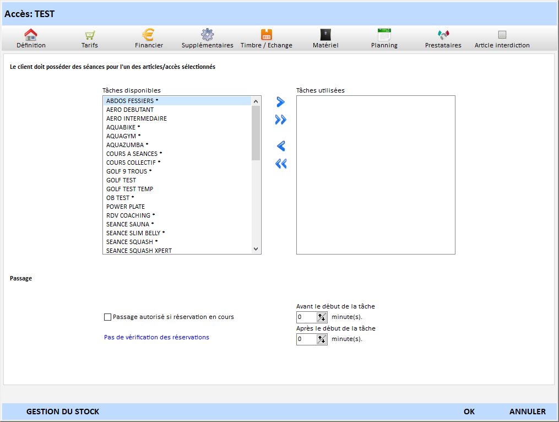Click the Après le début minutes spinner
The width and height of the screenshot is (559, 422).
(x=322, y=339)
